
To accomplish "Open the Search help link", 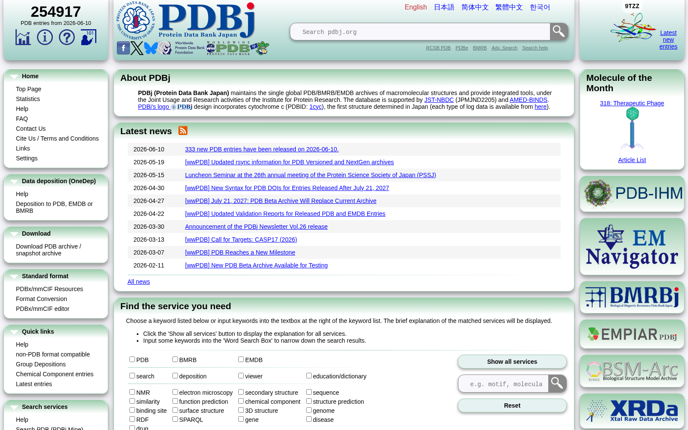I will click(535, 48).
